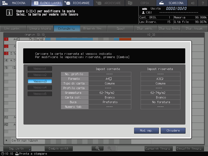Viewport: 208px width, 156px height.
Task: Open the Storico Invio subtab
Action: (169, 29)
